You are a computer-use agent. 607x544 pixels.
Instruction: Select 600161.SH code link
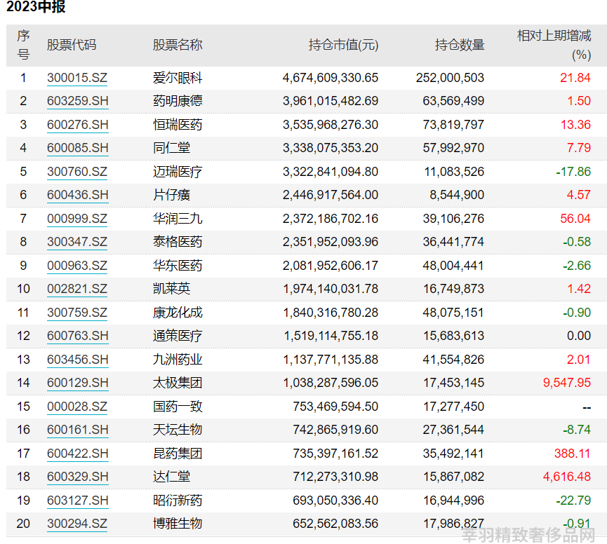point(77,430)
